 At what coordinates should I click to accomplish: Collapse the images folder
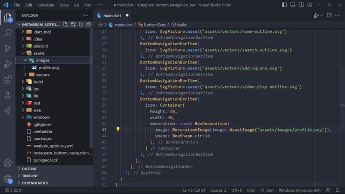[x=25, y=60]
